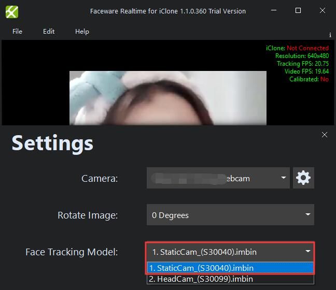Close the Faceware Realtime application window
This screenshot has height=290, width=336.
click(x=323, y=11)
